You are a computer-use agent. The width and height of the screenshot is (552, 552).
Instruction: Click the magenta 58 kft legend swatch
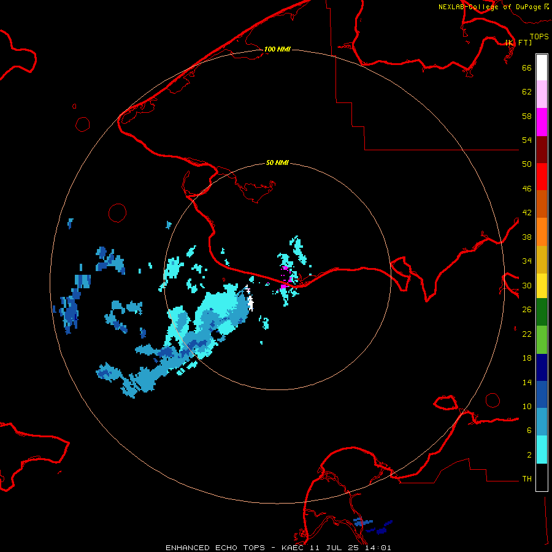pyautogui.click(x=542, y=122)
